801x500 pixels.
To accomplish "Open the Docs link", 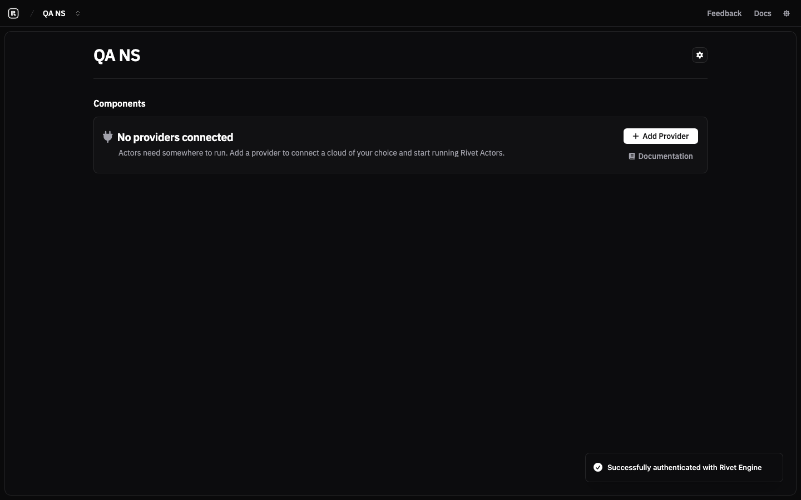I will pyautogui.click(x=763, y=13).
